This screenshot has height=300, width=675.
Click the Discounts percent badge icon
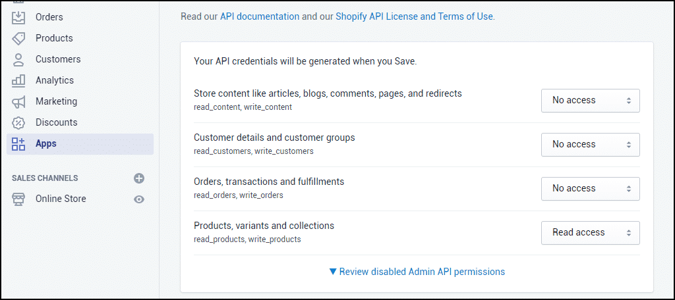18,122
